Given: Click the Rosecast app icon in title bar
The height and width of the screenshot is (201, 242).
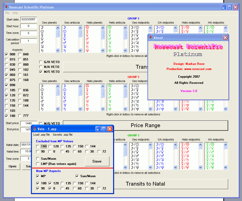Looking at the screenshot, I should click(x=6, y=7).
